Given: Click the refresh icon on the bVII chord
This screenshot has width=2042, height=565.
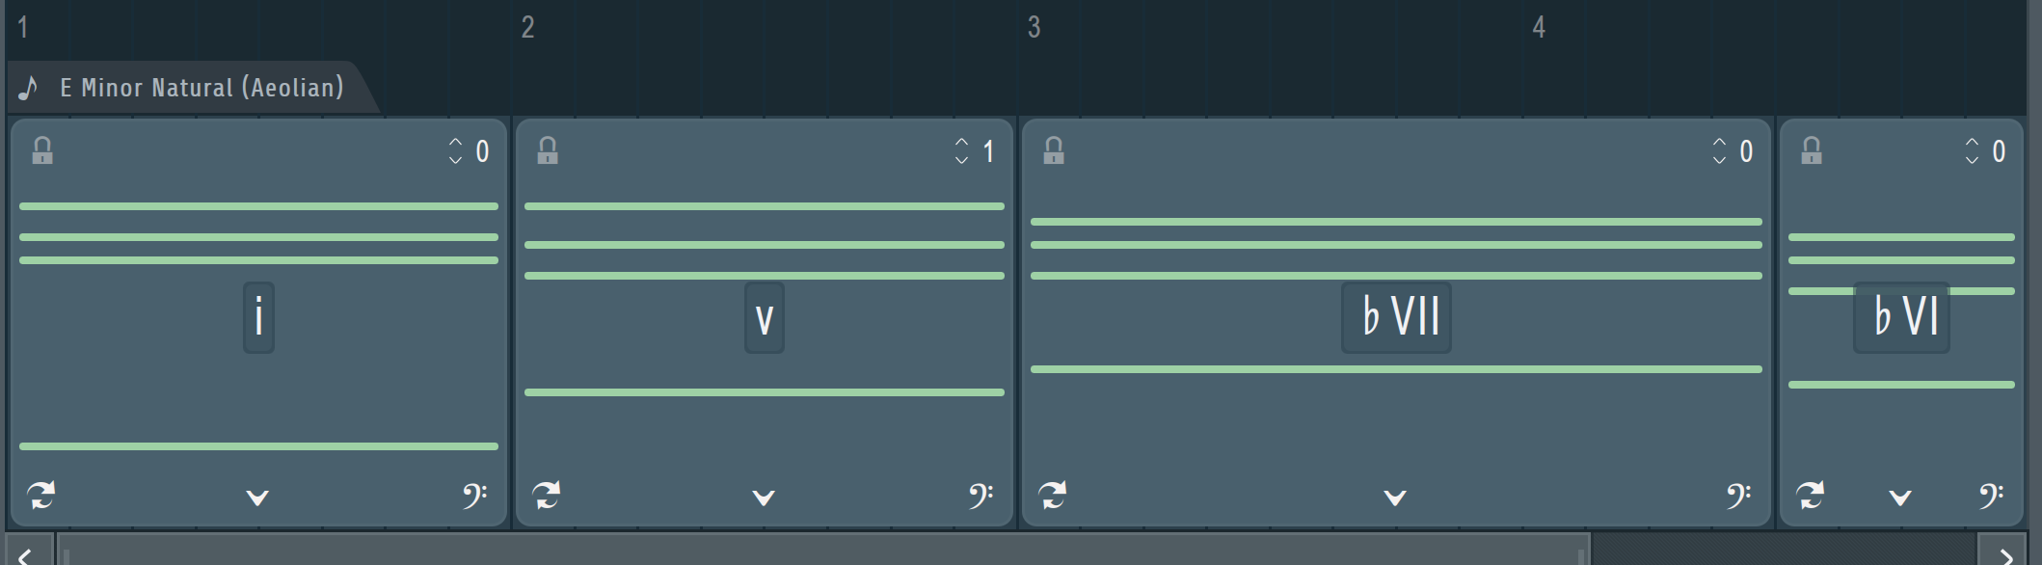Looking at the screenshot, I should [x=1052, y=496].
